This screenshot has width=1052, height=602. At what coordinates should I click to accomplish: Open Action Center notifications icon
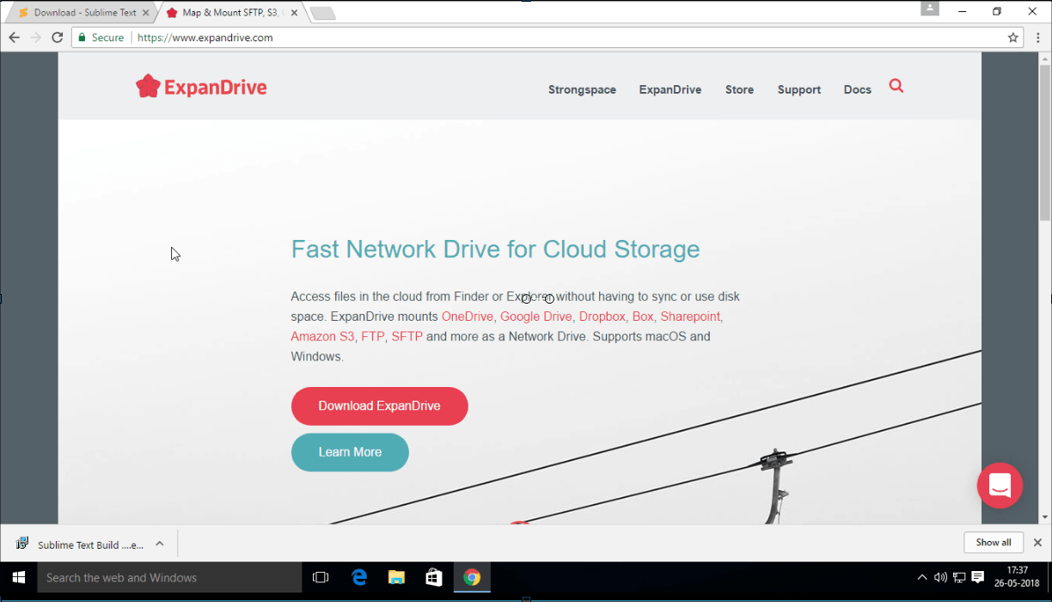click(x=977, y=578)
